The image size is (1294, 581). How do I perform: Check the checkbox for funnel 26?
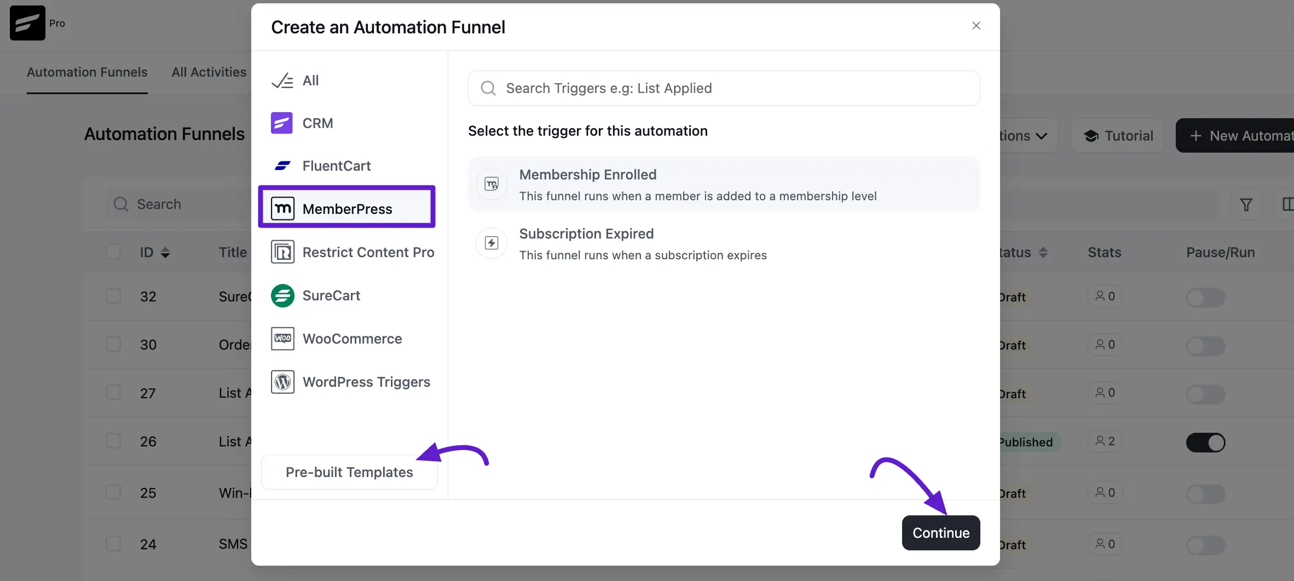(113, 441)
